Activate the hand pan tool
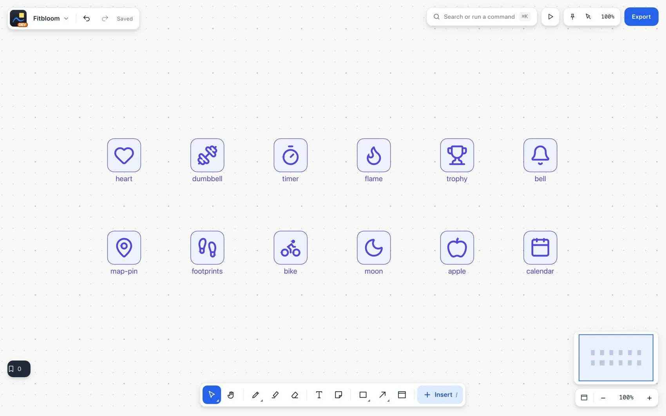This screenshot has width=666, height=416. [231, 395]
